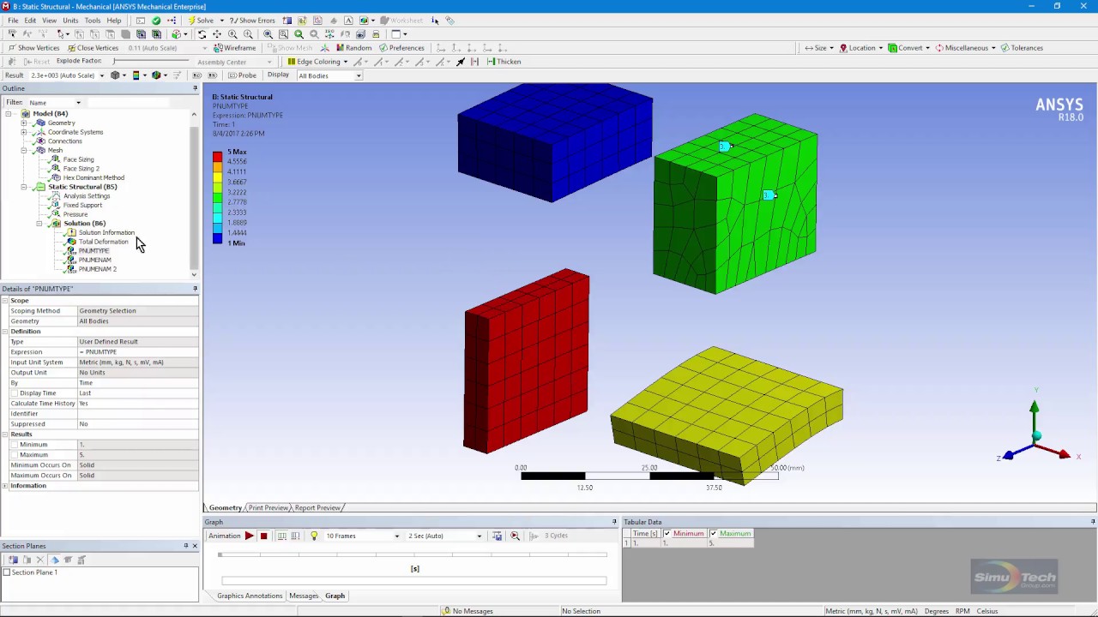Screen dimensions: 1098x617
Task: Expand the Information section
Action: [x=5, y=486]
